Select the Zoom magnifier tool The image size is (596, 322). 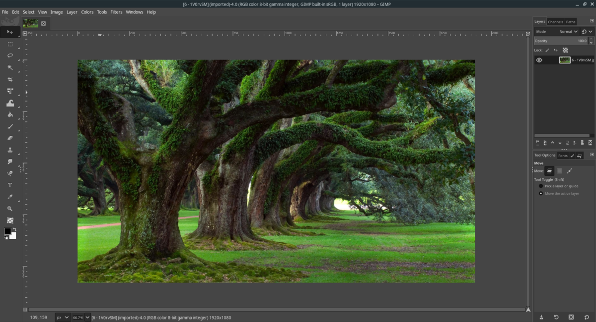[10, 209]
